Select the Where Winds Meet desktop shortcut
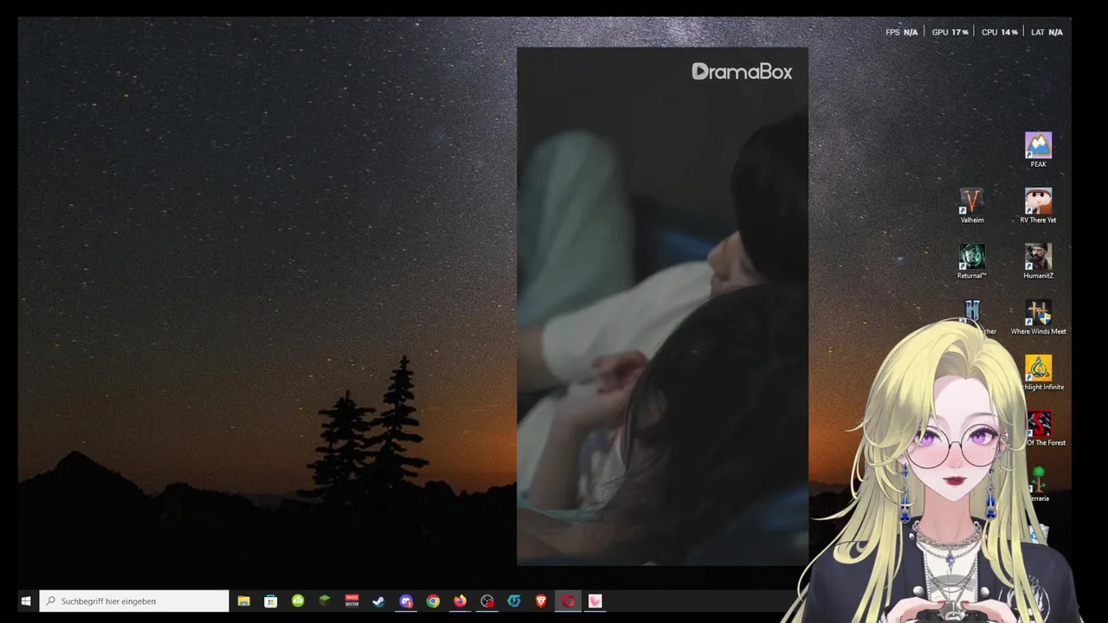 [x=1038, y=318]
